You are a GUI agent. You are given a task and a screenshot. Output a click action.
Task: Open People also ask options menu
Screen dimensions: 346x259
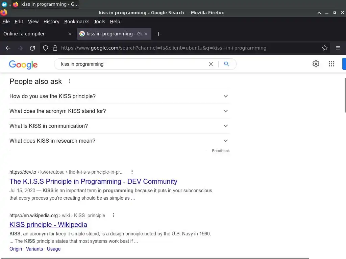[70, 81]
